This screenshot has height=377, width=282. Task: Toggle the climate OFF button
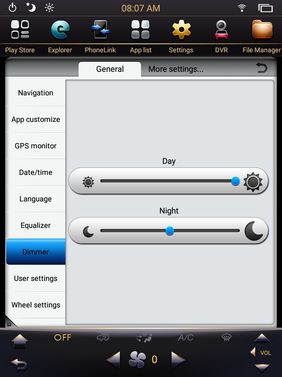pos(63,338)
